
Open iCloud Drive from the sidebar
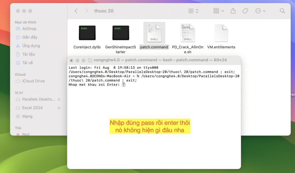33,81
